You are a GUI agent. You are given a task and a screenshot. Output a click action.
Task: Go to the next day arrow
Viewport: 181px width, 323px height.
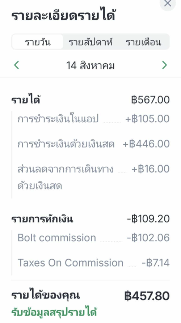(x=164, y=65)
